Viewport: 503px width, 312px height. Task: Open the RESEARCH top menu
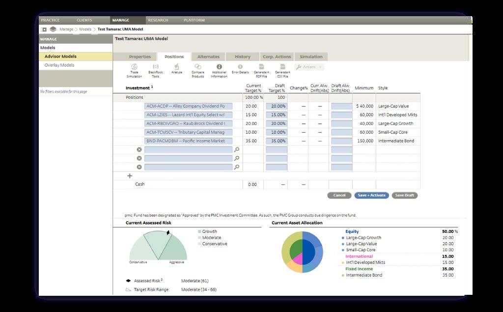click(158, 20)
